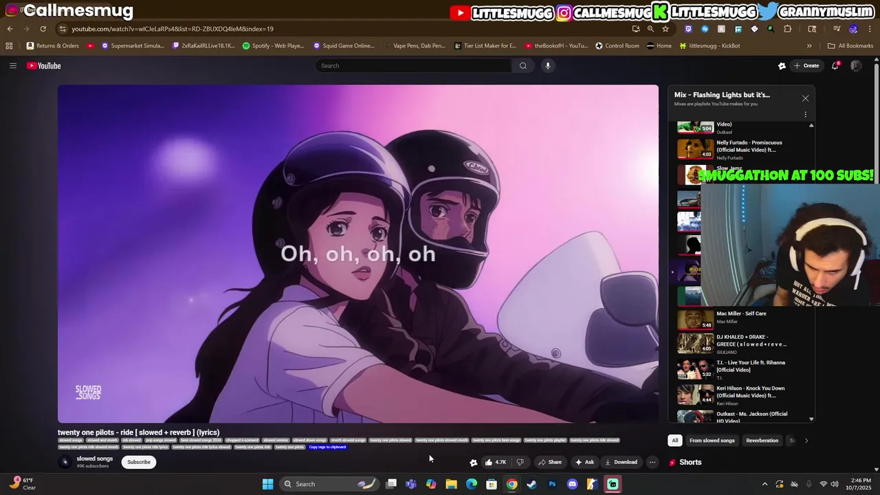Open slowed songs channel name link
This screenshot has height=495, width=880.
click(95, 459)
